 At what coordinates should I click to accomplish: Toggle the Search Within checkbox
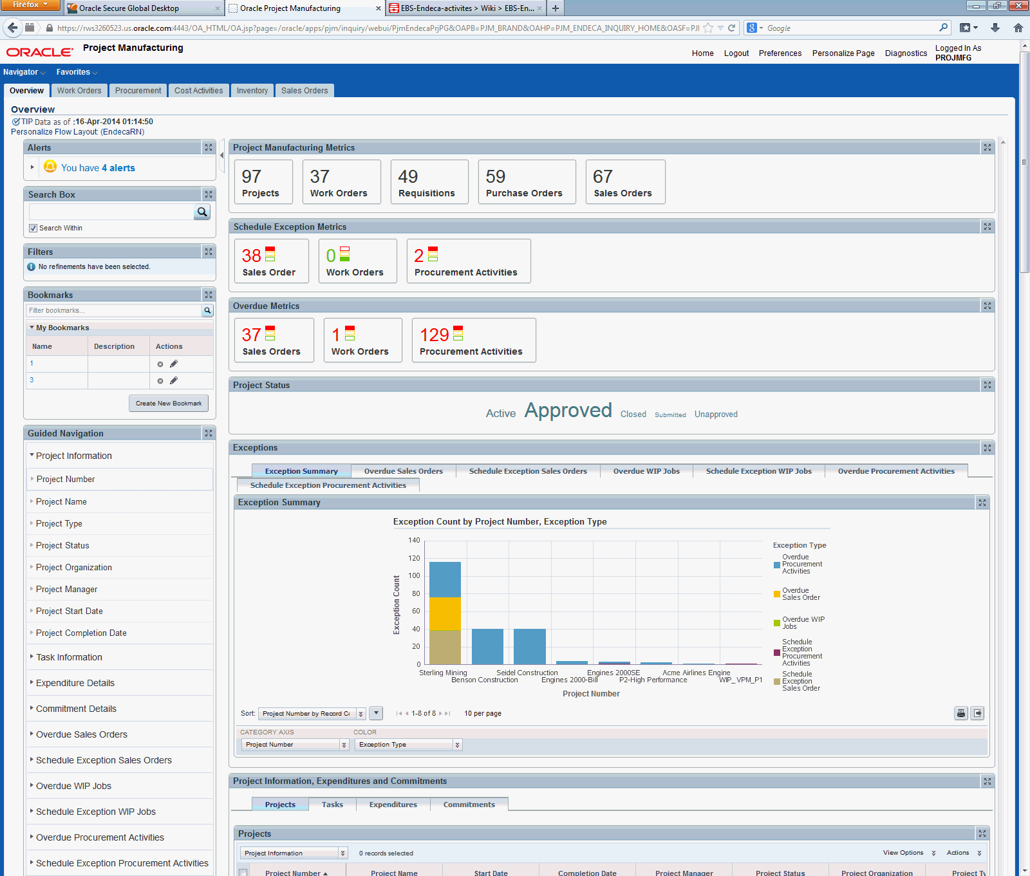33,228
